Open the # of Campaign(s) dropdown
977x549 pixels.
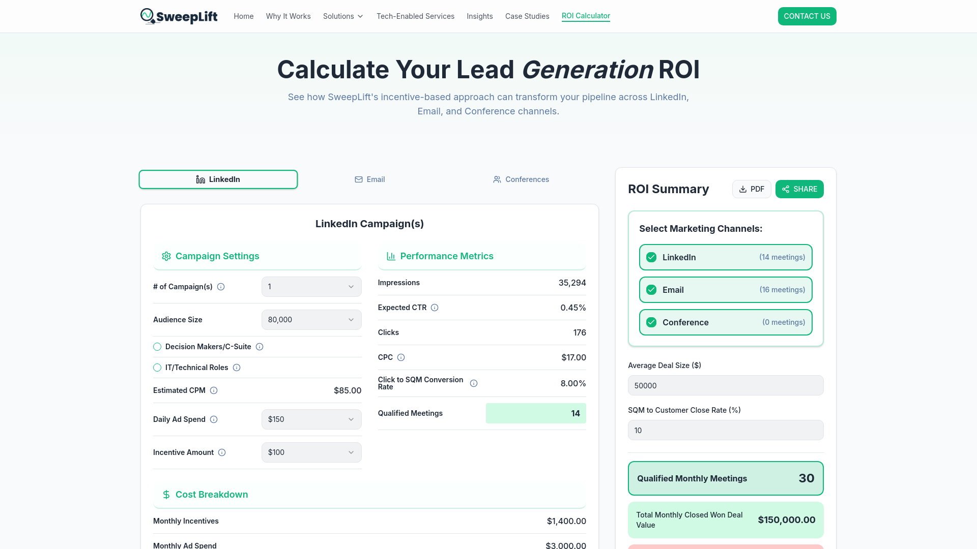point(311,287)
